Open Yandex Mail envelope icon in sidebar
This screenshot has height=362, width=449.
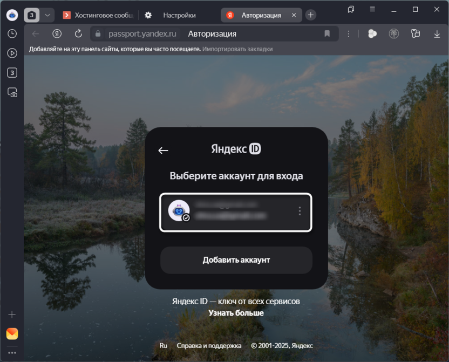[x=12, y=333]
